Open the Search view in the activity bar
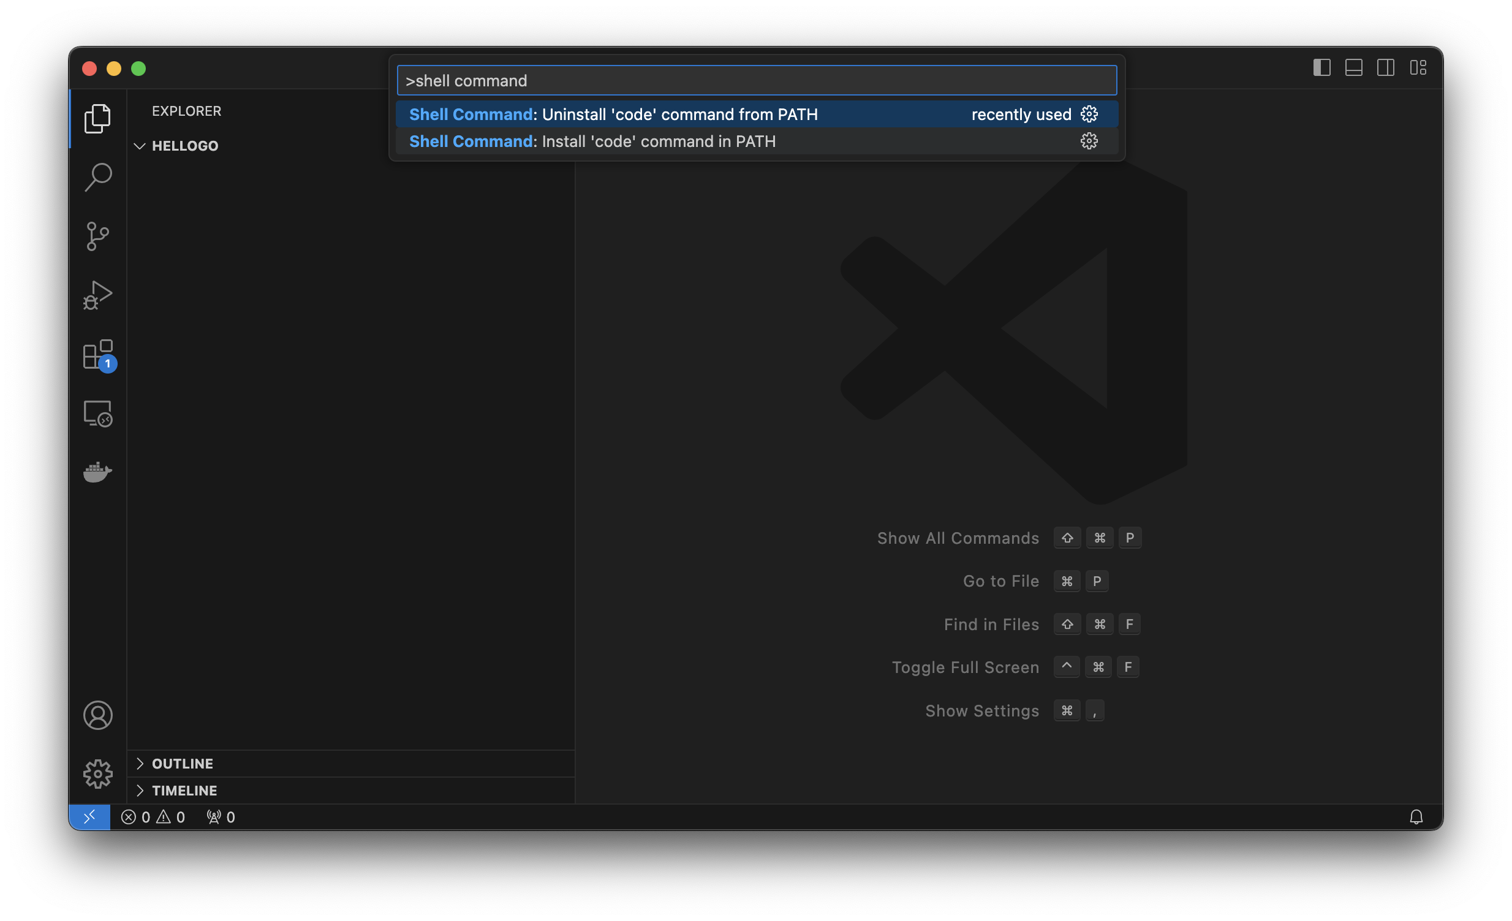Image resolution: width=1512 pixels, height=921 pixels. tap(97, 176)
